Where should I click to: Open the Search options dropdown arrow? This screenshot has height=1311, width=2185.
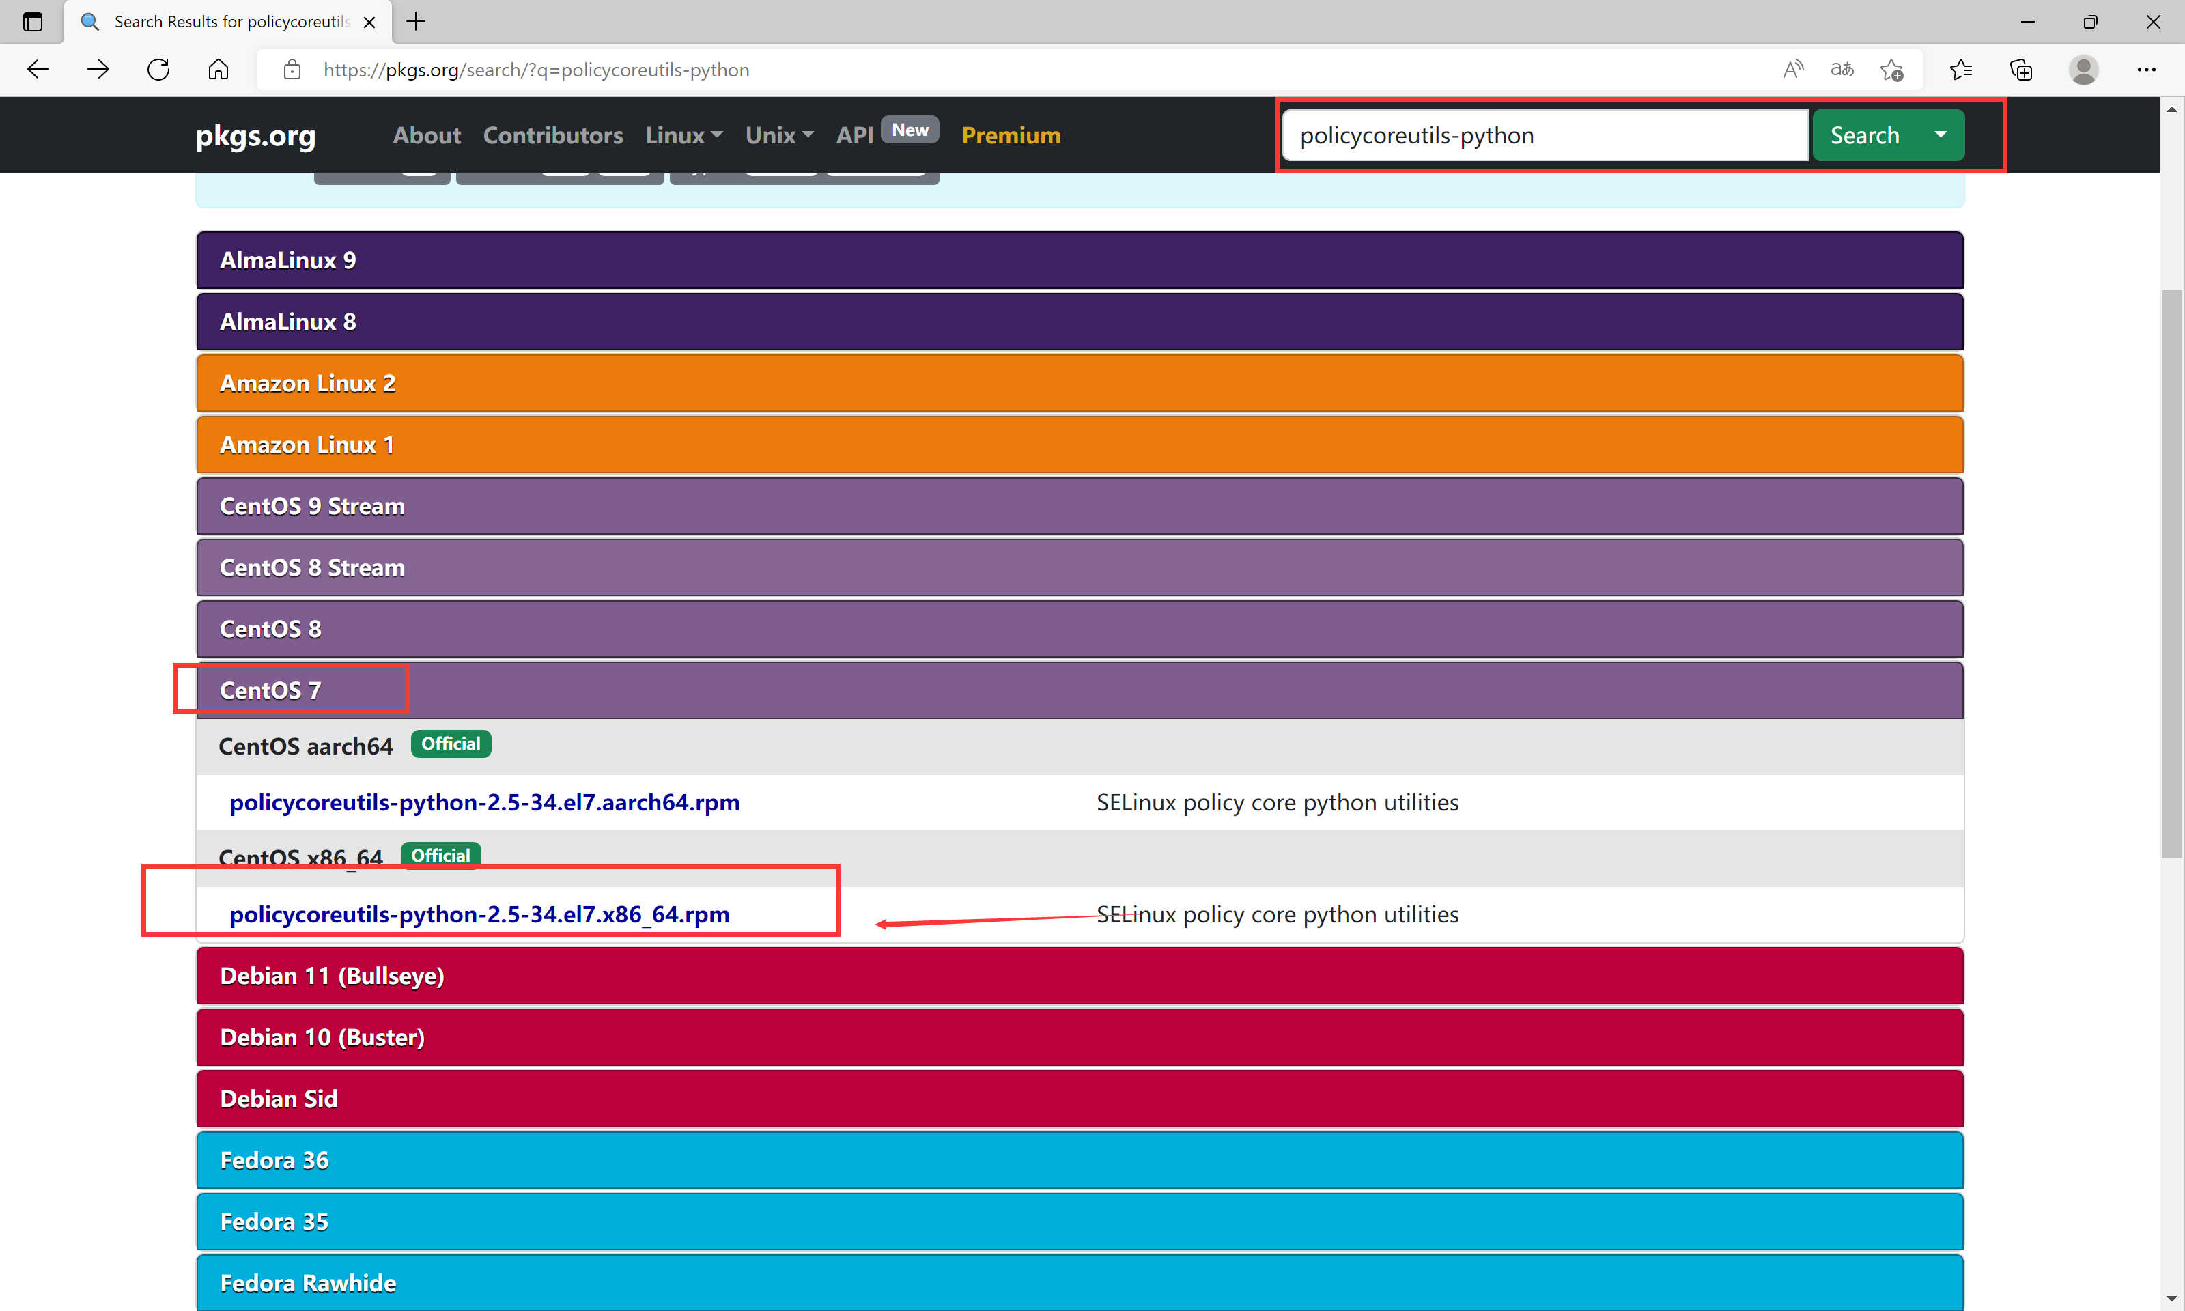tap(1941, 135)
